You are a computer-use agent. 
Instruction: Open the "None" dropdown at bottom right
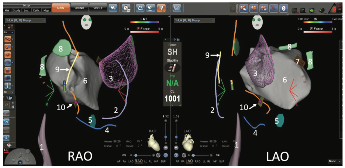(x=334, y=161)
